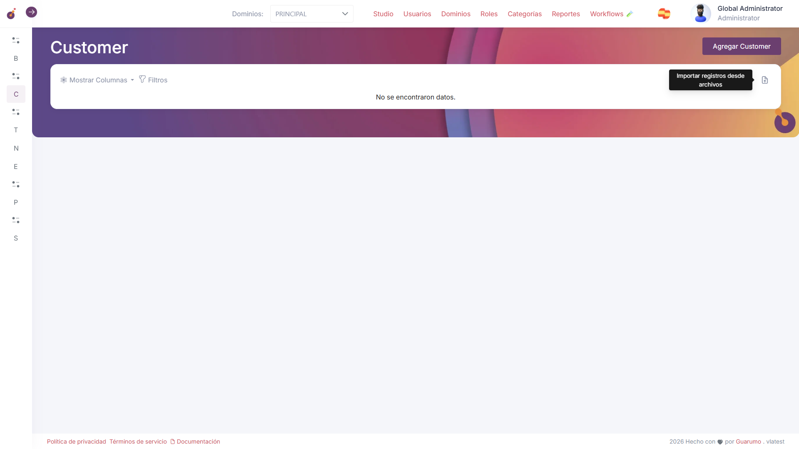Viewport: 799px width, 449px height.
Task: Open the Política de privacidad link
Action: (76, 442)
